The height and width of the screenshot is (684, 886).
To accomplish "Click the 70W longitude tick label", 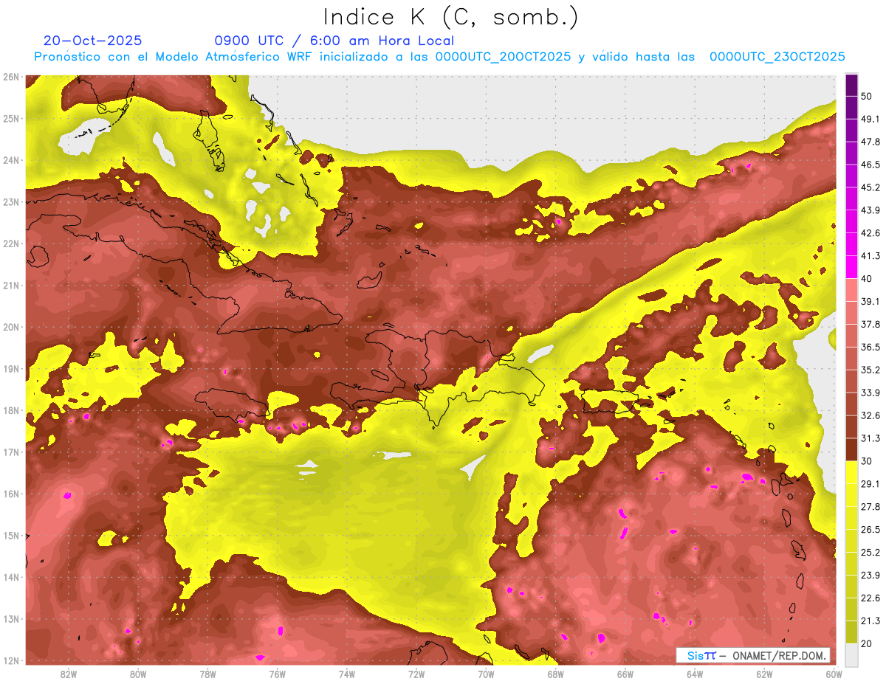I will pos(486,674).
